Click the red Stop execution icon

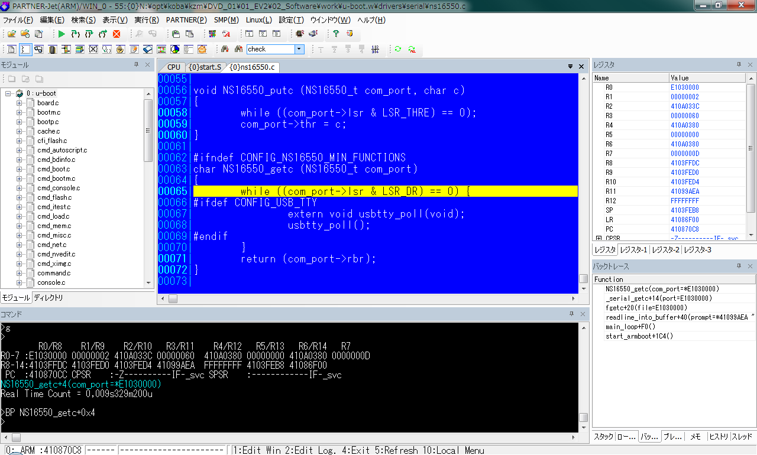tap(117, 34)
